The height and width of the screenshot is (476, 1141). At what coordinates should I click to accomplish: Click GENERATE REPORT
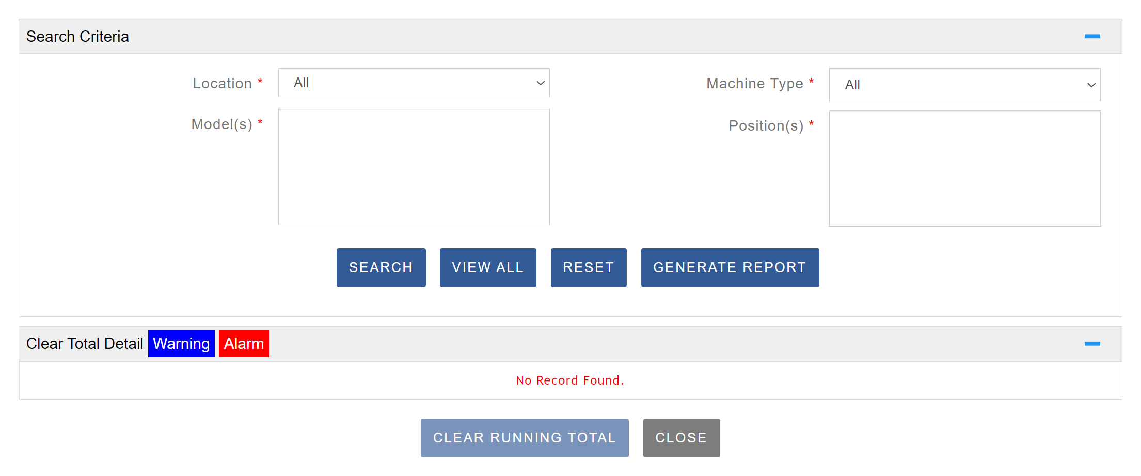click(x=730, y=267)
